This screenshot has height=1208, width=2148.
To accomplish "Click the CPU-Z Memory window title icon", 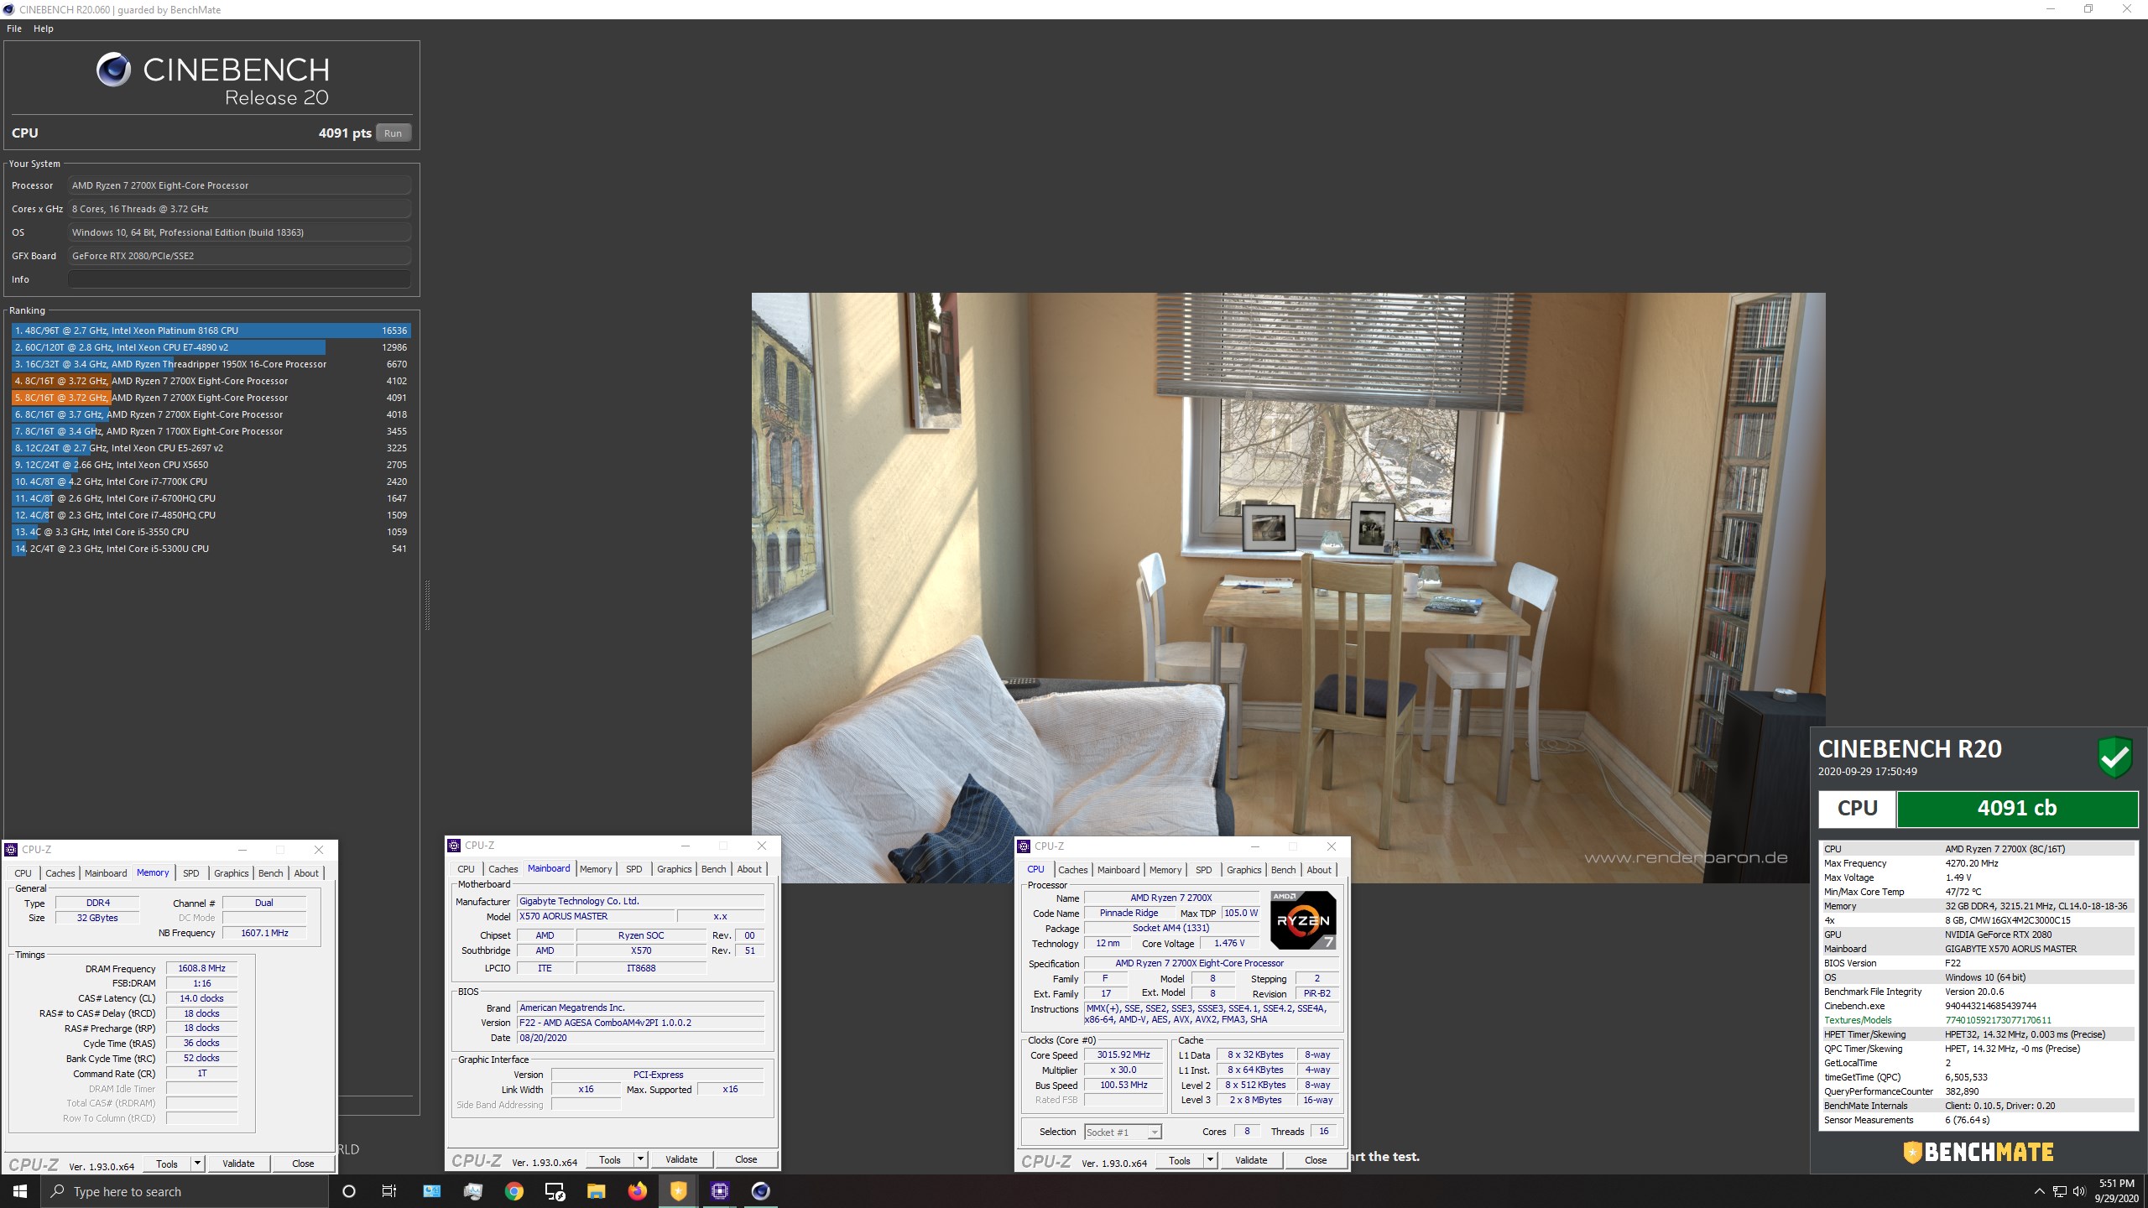I will 11,850.
